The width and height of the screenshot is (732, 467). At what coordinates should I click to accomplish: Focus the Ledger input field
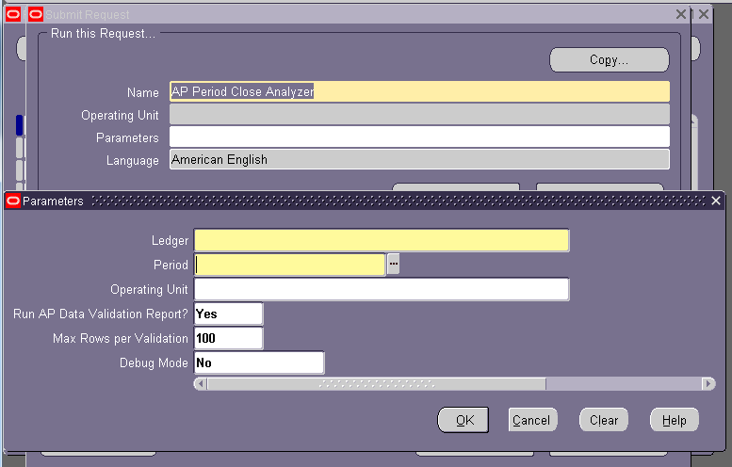pos(382,240)
